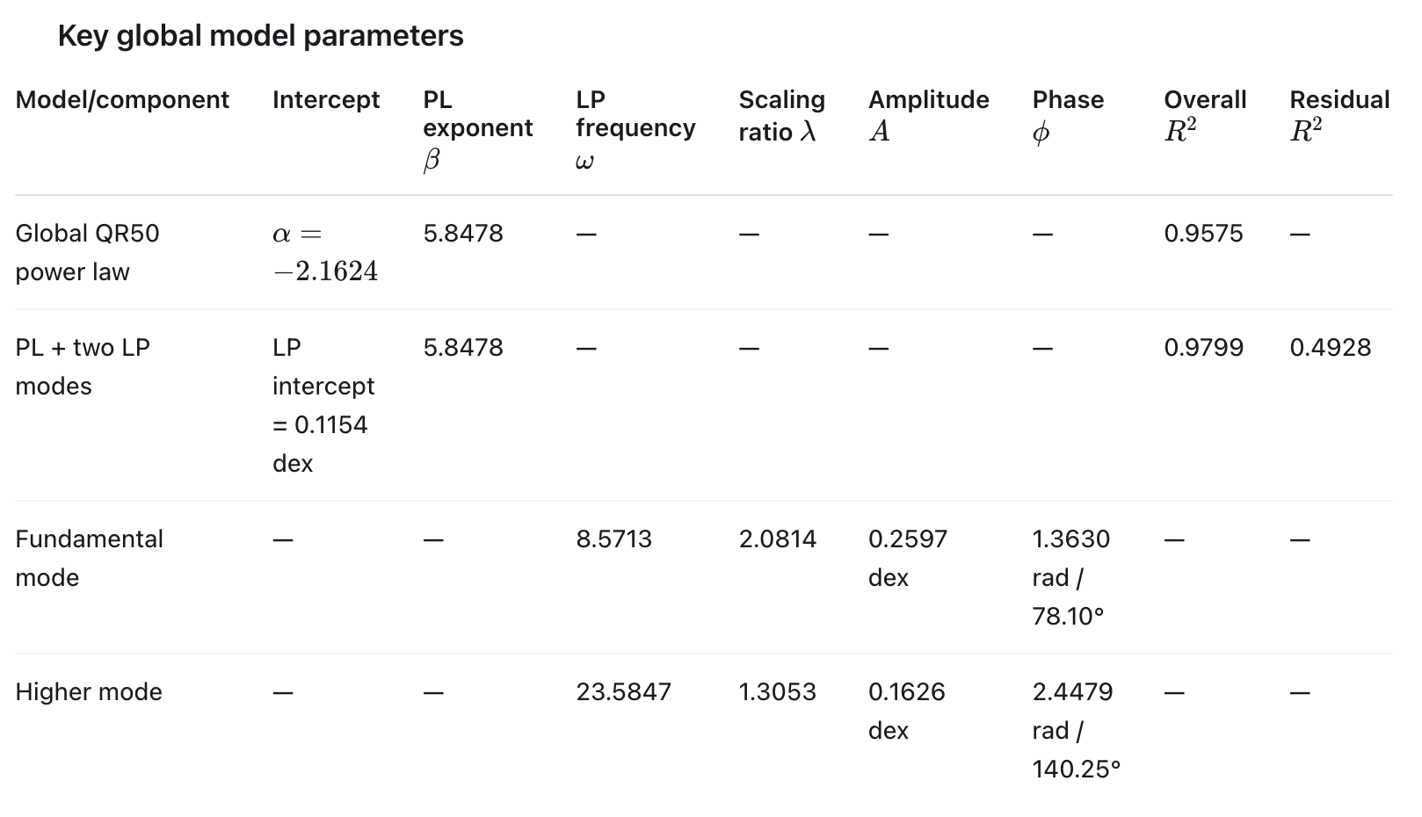Image resolution: width=1422 pixels, height=817 pixels.
Task: Click the overall R² value 0.9575
Action: coord(1203,234)
